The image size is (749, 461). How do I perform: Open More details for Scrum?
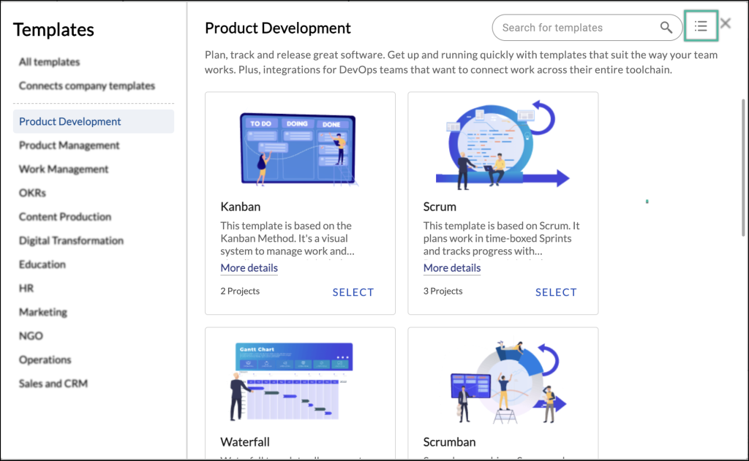(452, 267)
